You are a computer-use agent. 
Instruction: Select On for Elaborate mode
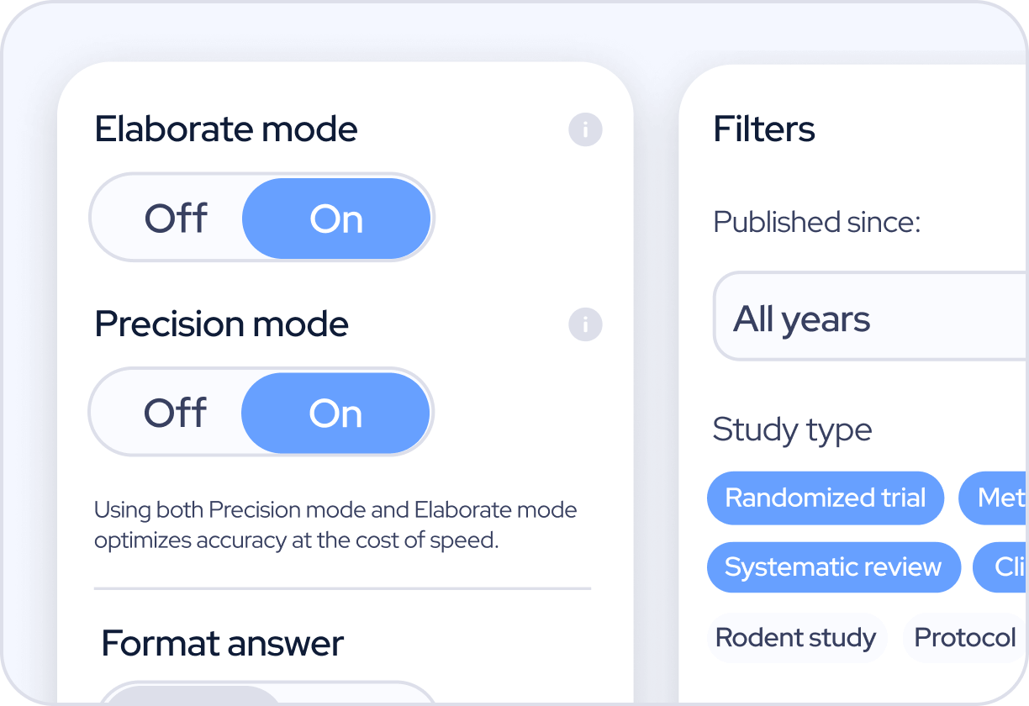click(x=336, y=219)
